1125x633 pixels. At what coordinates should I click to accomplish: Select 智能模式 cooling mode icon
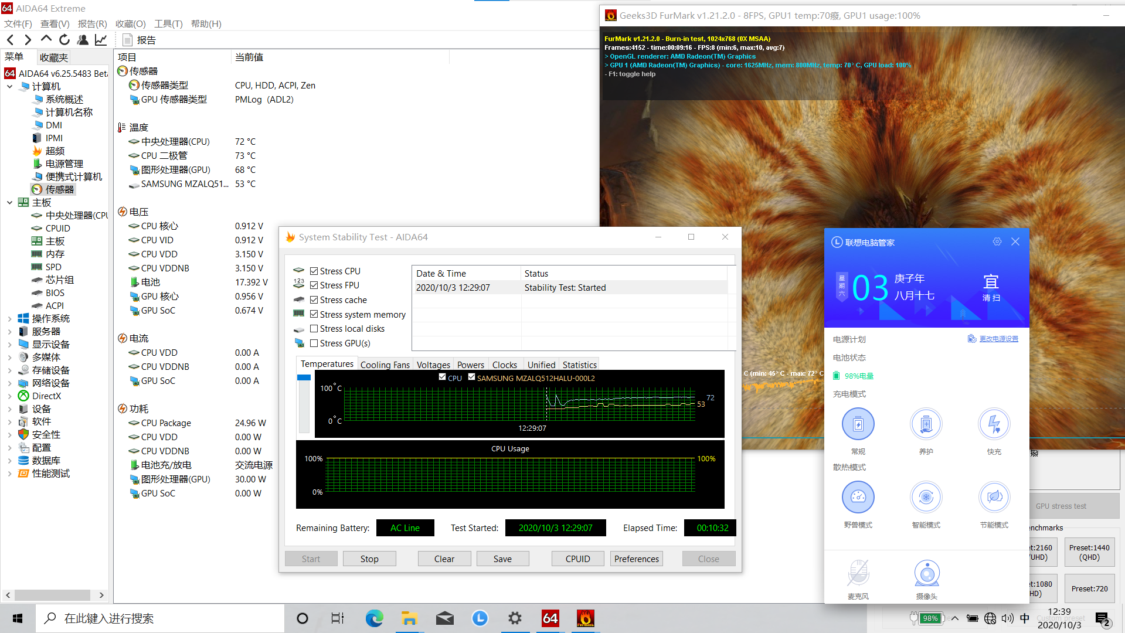(926, 497)
